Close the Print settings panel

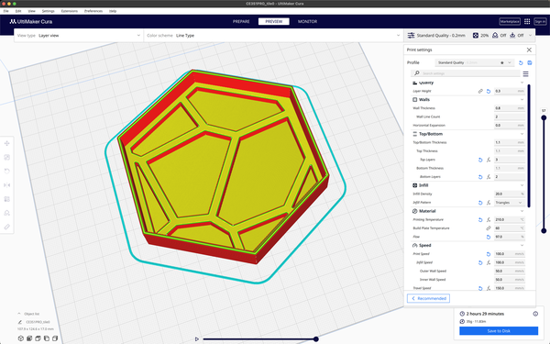coord(529,50)
